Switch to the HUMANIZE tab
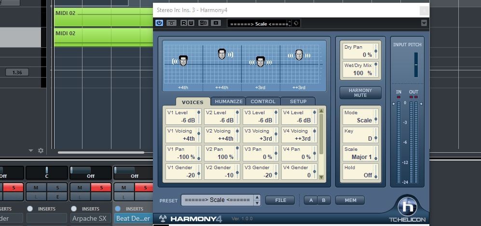The height and width of the screenshot is (226, 481). 228,101
